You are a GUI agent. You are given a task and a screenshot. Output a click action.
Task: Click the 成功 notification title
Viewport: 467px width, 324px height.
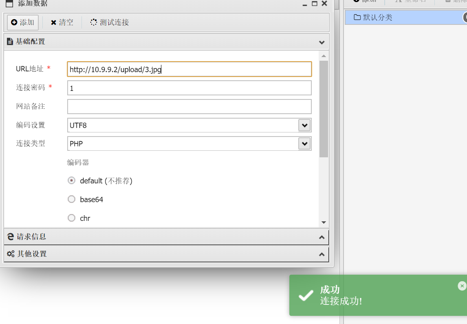(x=330, y=289)
